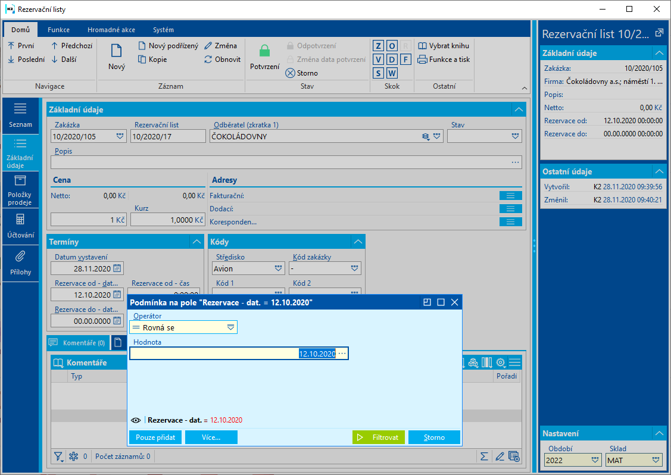Go to První record
Viewport: 671px width, 475px height.
tap(21, 45)
